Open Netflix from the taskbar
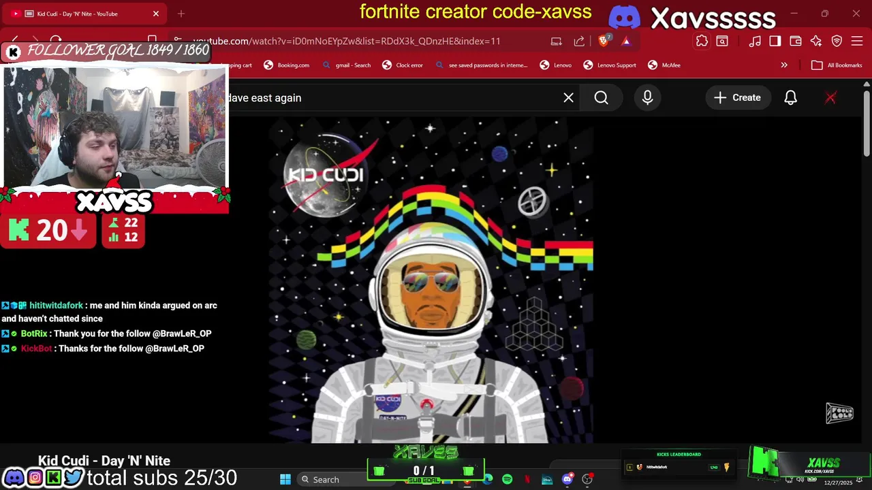The width and height of the screenshot is (872, 490). [527, 479]
